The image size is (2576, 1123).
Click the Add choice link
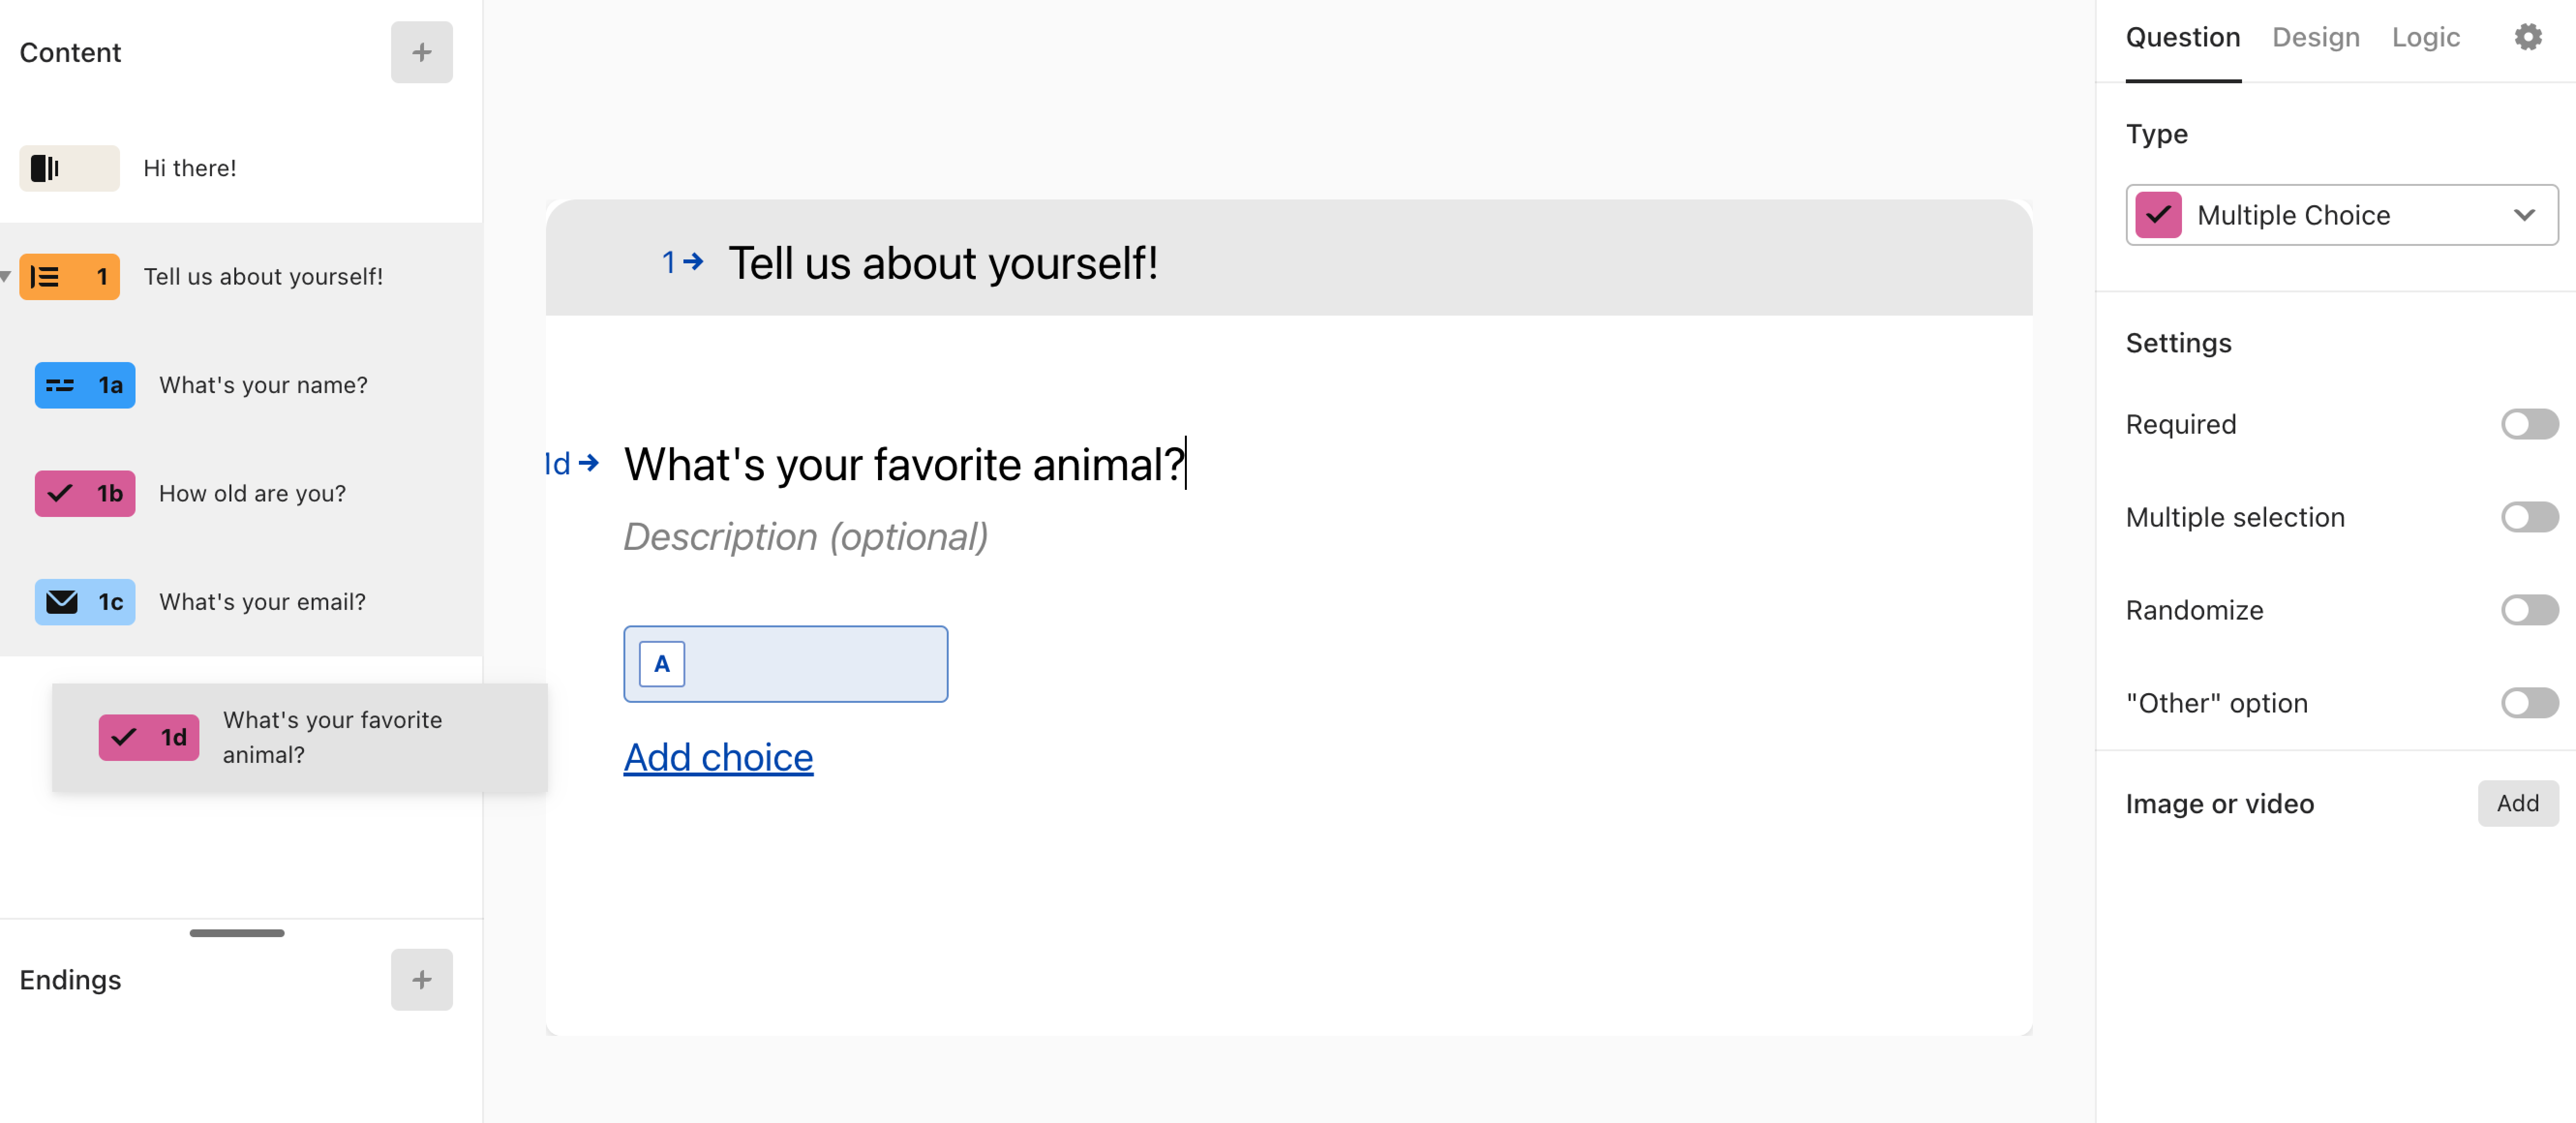[718, 758]
